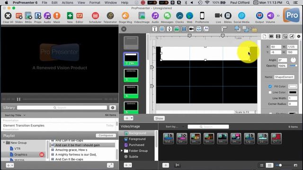Toggle the Fill Color checkbox
The width and height of the screenshot is (303, 170).
270,86
